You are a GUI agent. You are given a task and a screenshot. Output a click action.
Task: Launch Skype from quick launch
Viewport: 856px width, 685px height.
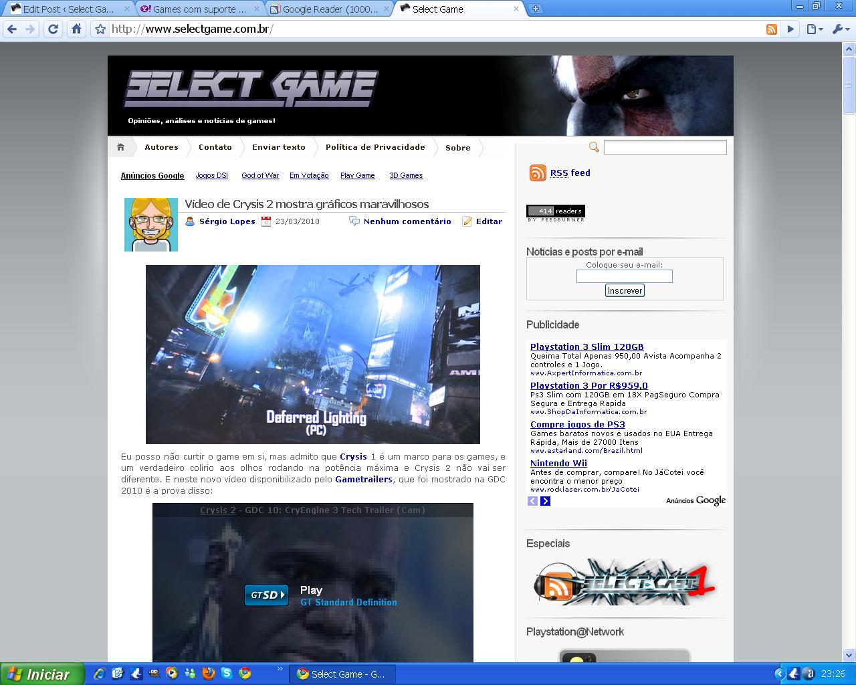[x=227, y=674]
